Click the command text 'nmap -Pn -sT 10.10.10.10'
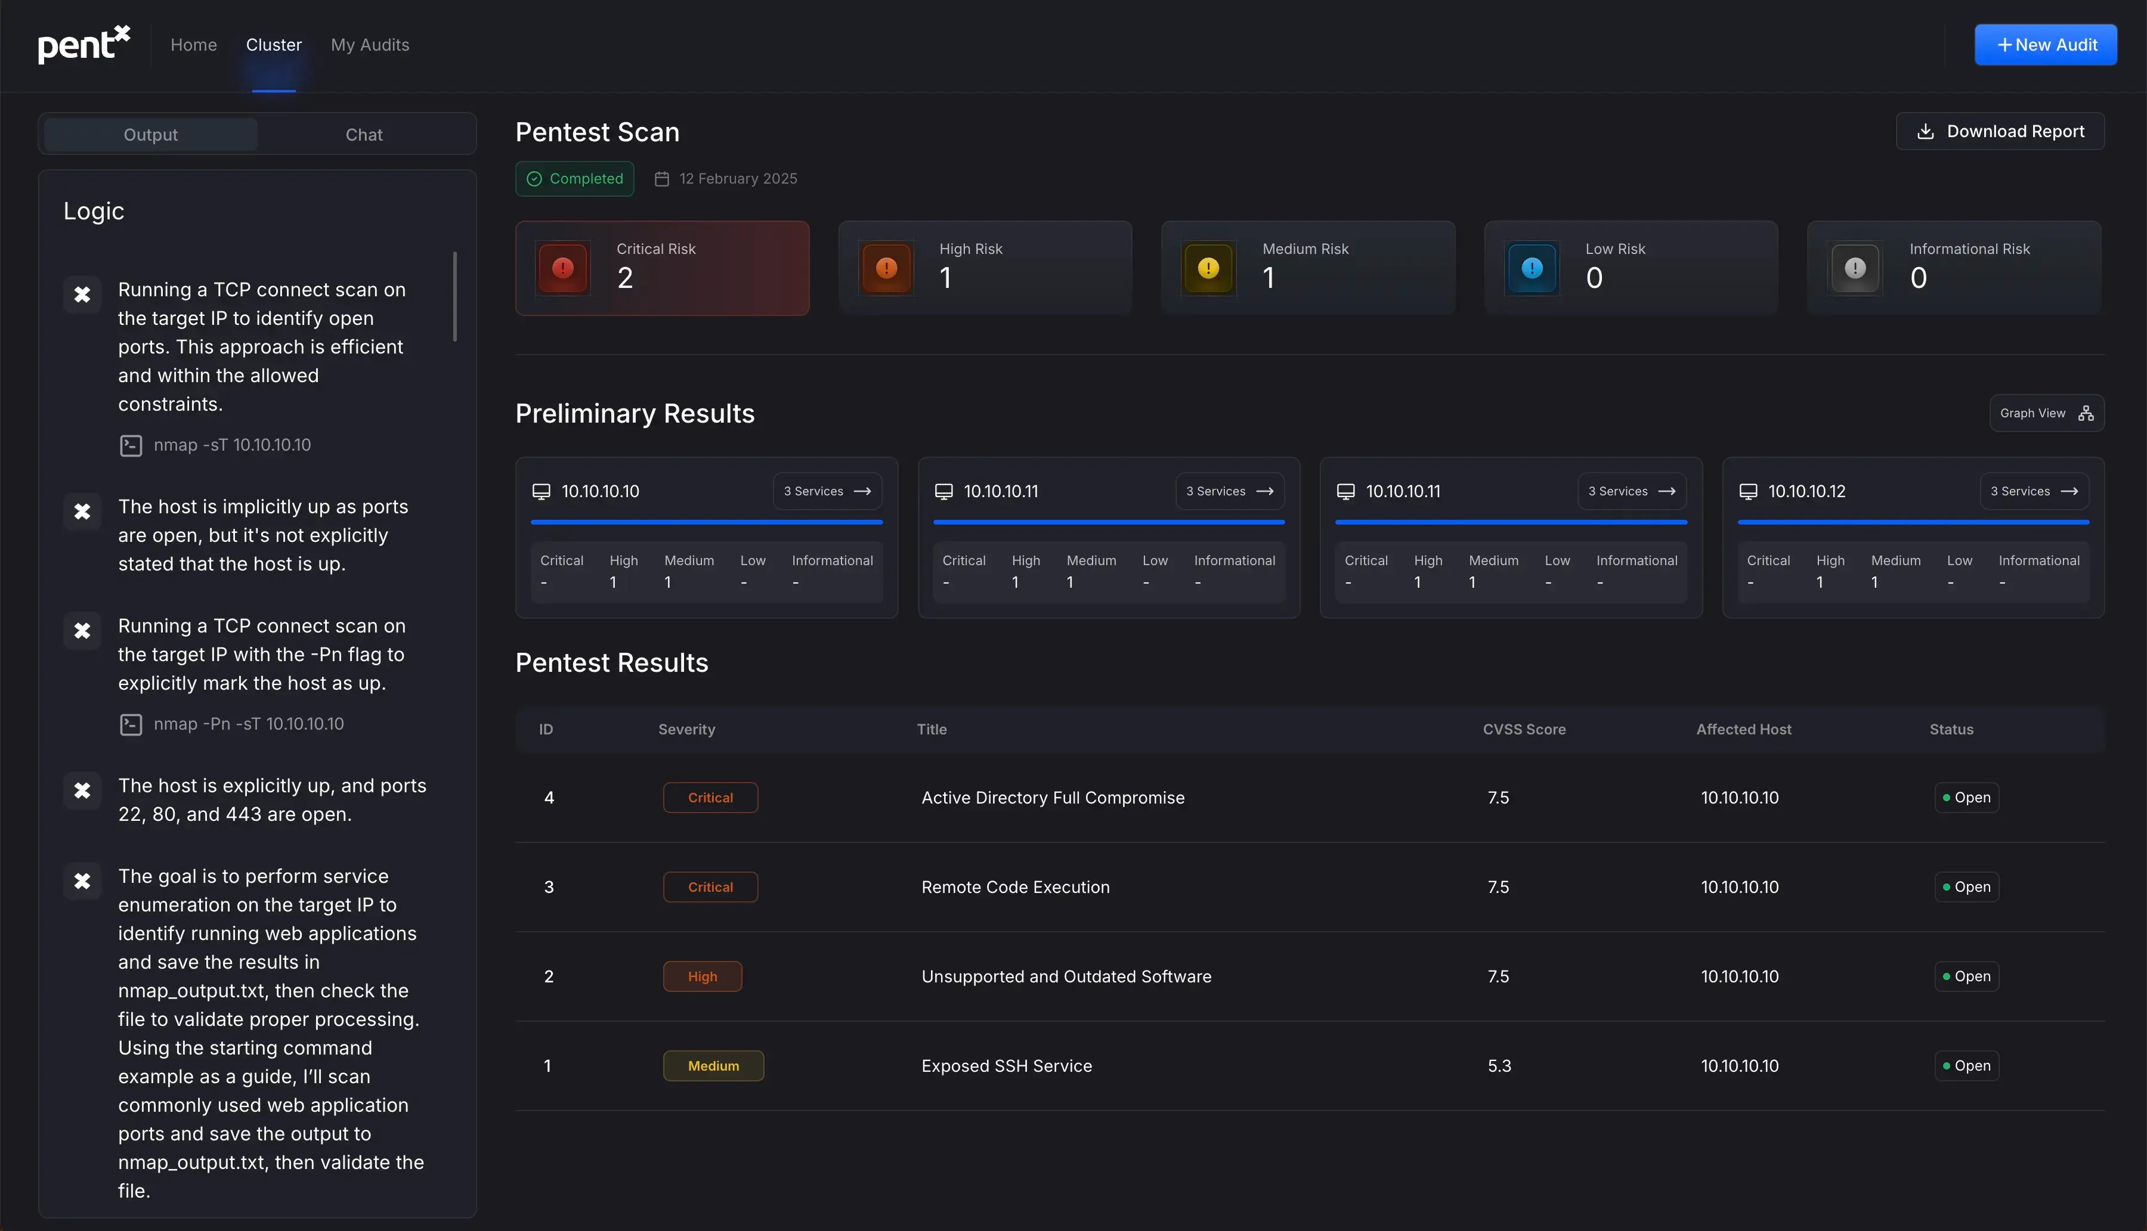2147x1231 pixels. (249, 724)
